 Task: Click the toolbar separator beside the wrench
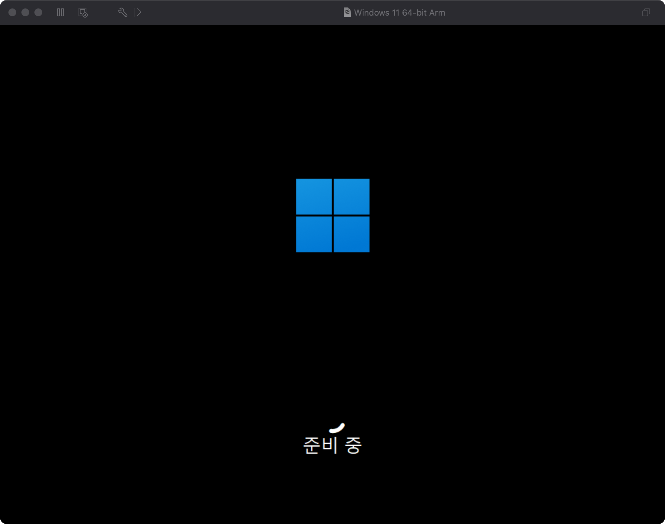click(134, 13)
